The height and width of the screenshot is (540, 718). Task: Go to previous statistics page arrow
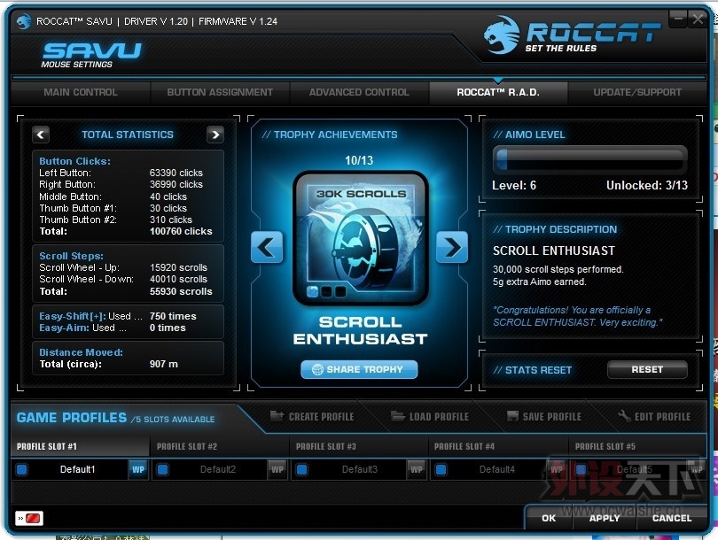click(41, 135)
